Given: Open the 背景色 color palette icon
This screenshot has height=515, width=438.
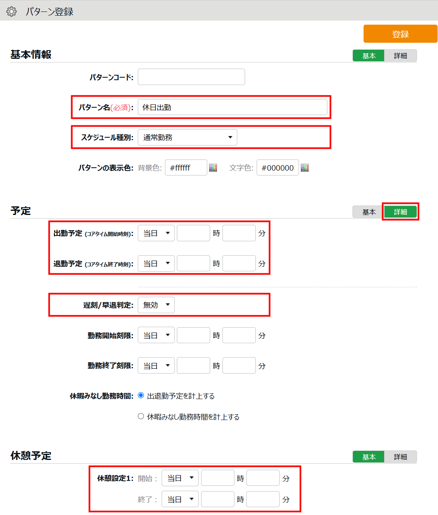Looking at the screenshot, I should point(213,168).
